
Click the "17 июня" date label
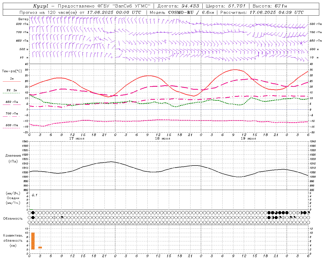[x=77, y=139]
